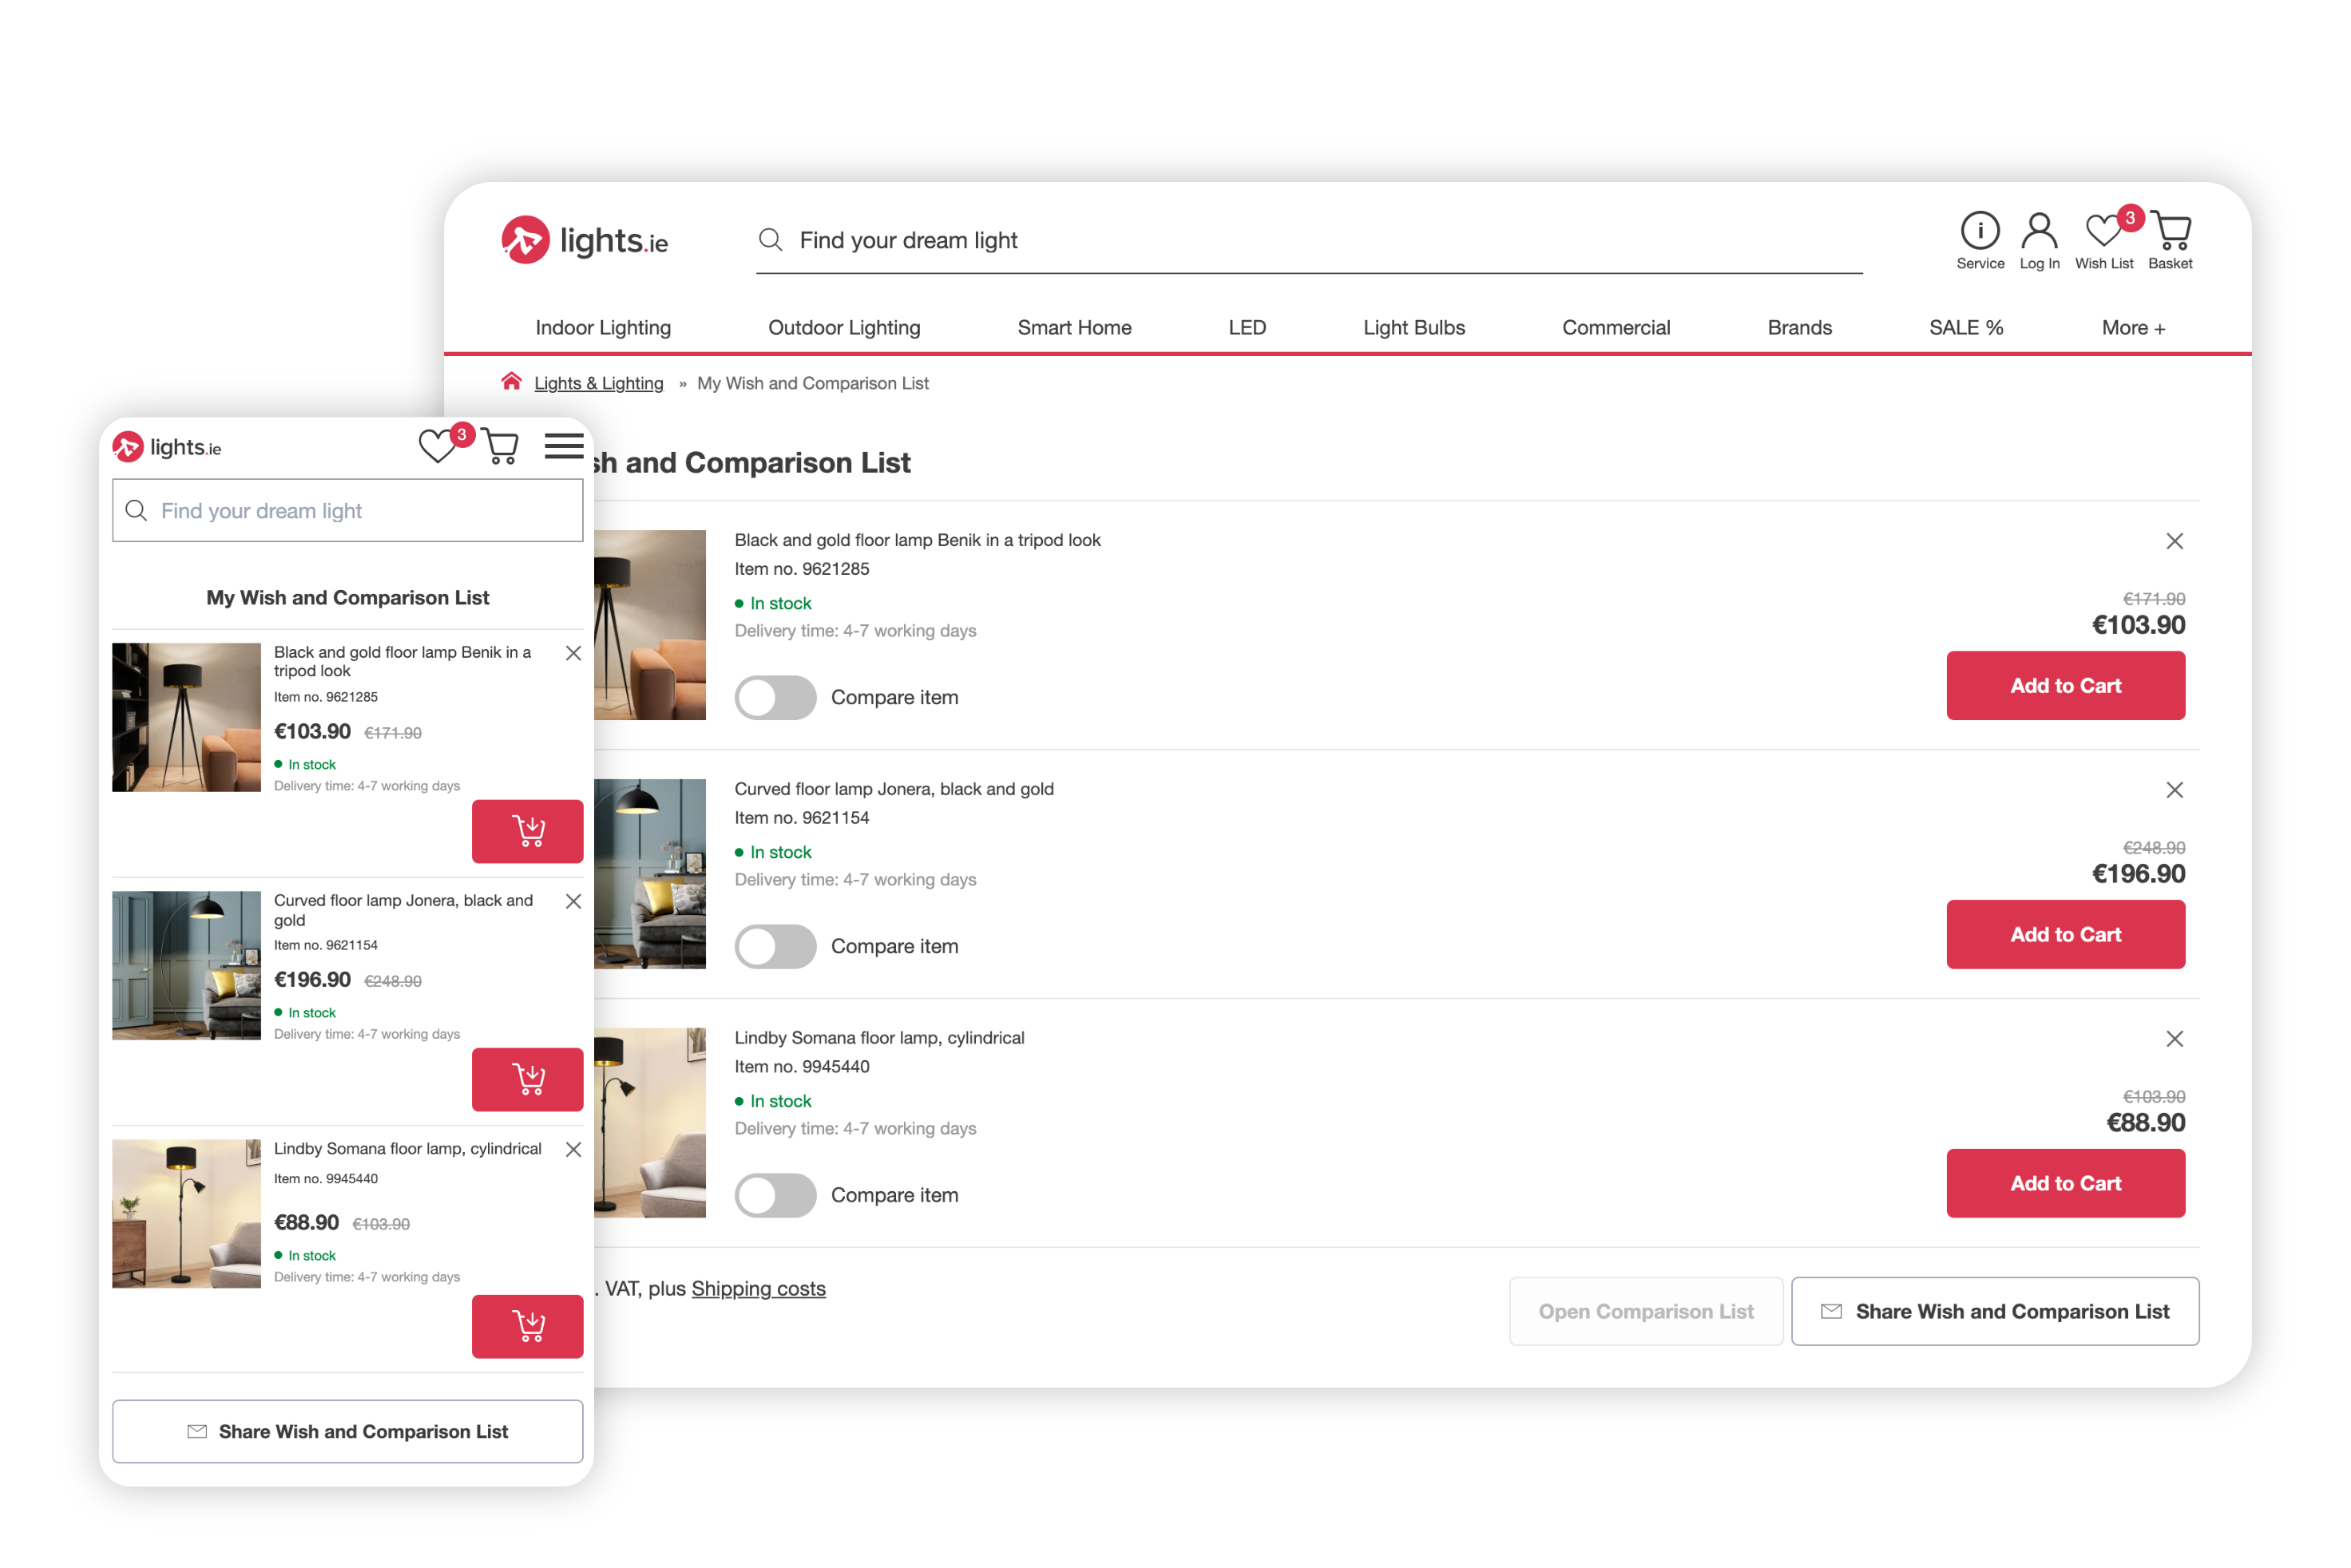2351x1568 pixels.
Task: Remove Lindby Somana lamp in mobile list
Action: [x=573, y=1149]
